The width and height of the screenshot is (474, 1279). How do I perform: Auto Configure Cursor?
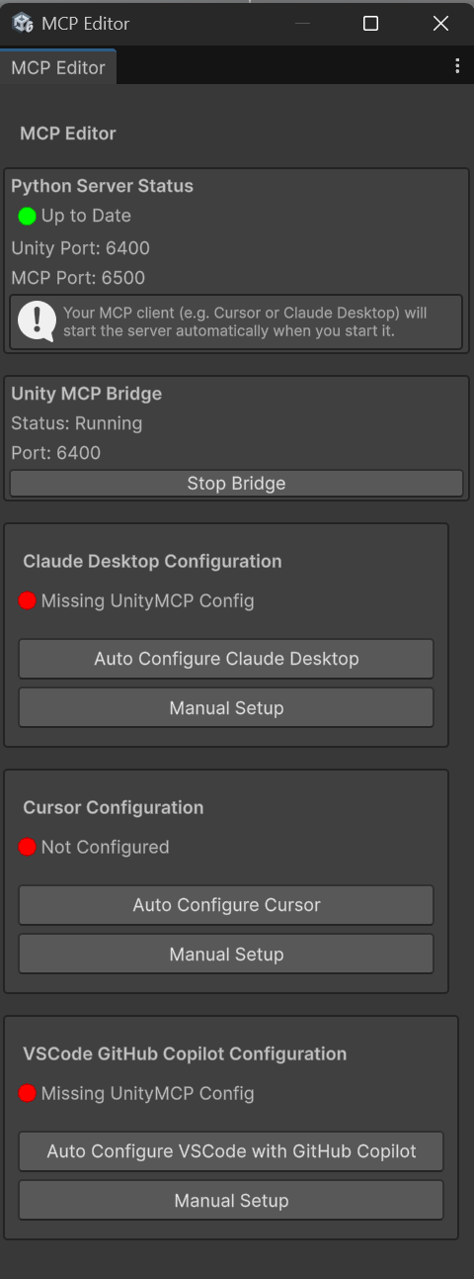click(226, 904)
